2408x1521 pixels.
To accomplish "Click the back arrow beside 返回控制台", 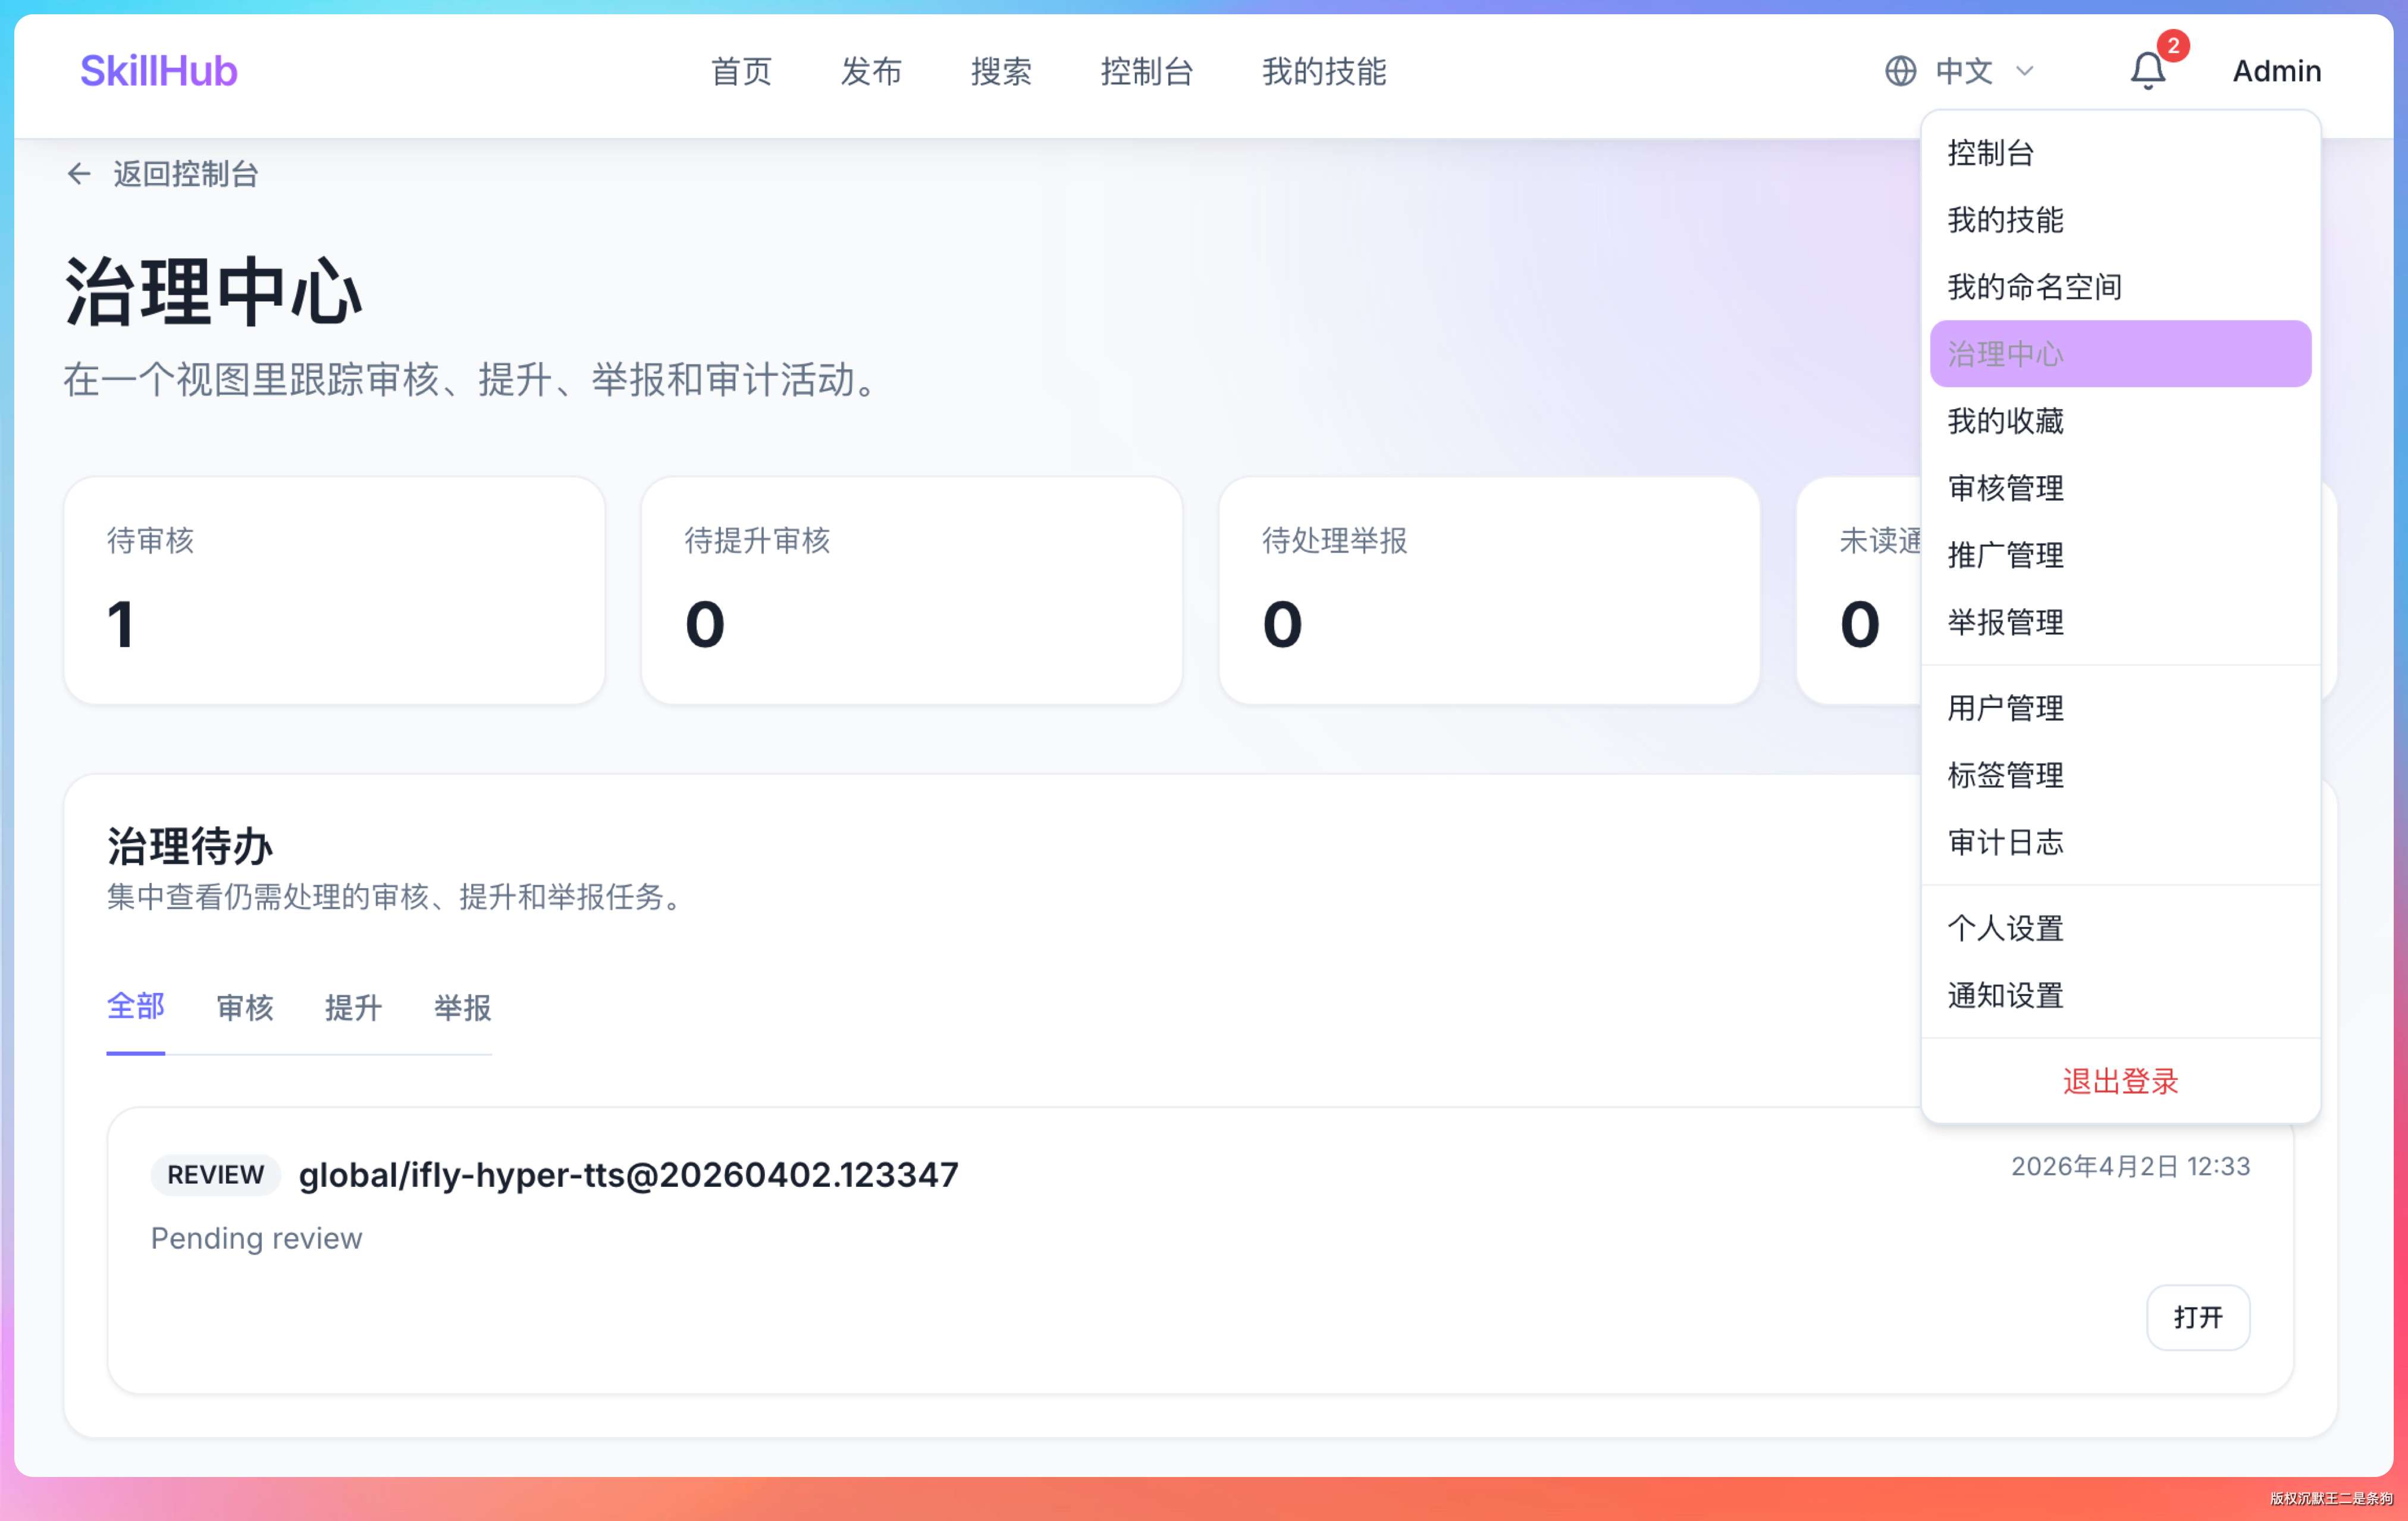I will point(79,174).
